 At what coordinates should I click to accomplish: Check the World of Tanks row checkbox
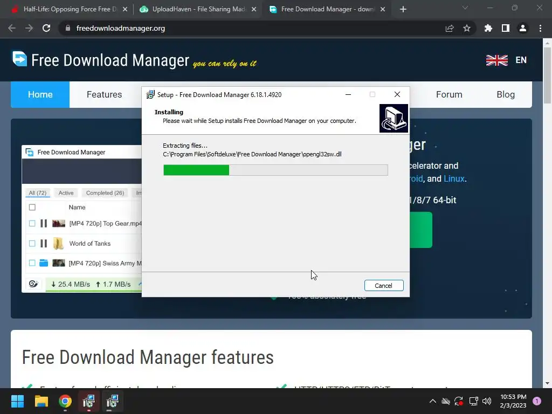click(32, 243)
